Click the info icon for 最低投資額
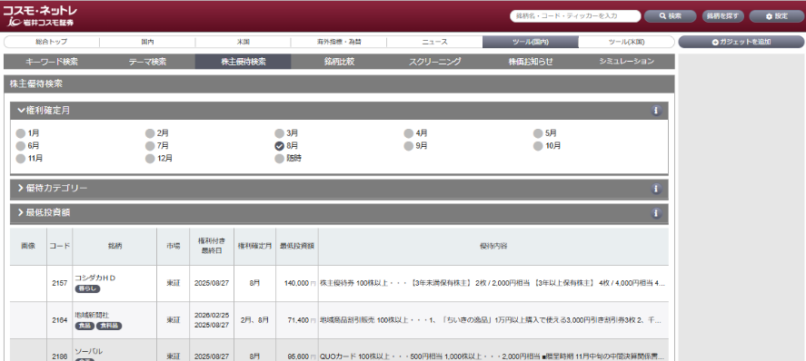 (x=655, y=213)
